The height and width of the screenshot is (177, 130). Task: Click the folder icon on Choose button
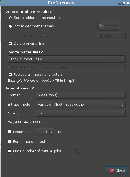tap(101, 26)
